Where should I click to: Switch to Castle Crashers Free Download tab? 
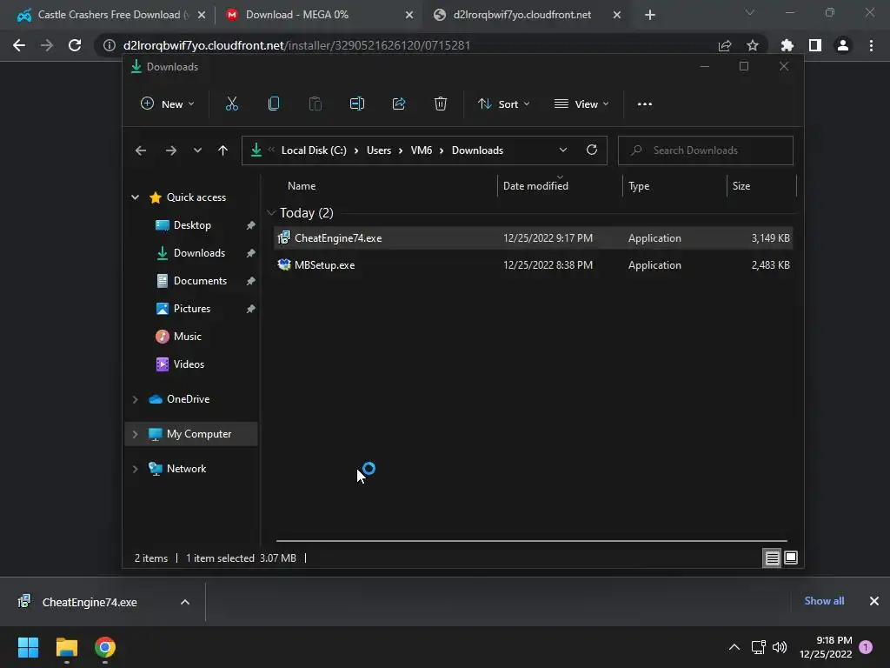click(x=109, y=15)
